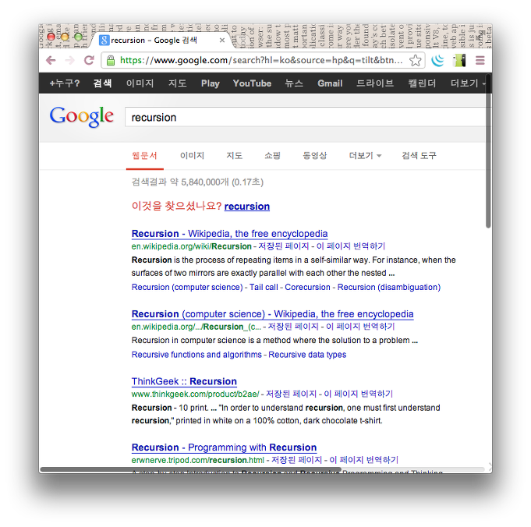Open cached page of Recursion (computer science) result

pos(293,327)
